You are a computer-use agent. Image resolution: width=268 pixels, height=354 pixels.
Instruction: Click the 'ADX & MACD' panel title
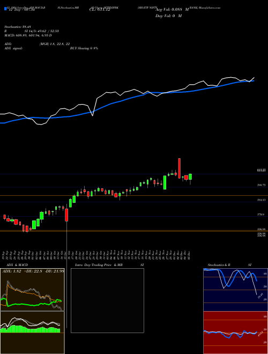pos(17,265)
